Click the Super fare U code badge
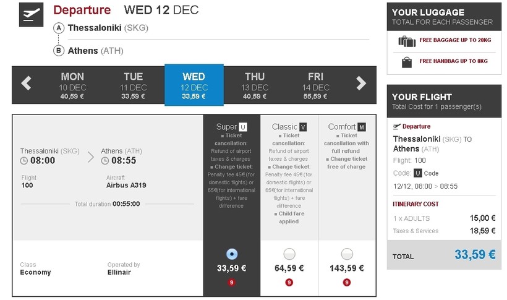 [243, 127]
